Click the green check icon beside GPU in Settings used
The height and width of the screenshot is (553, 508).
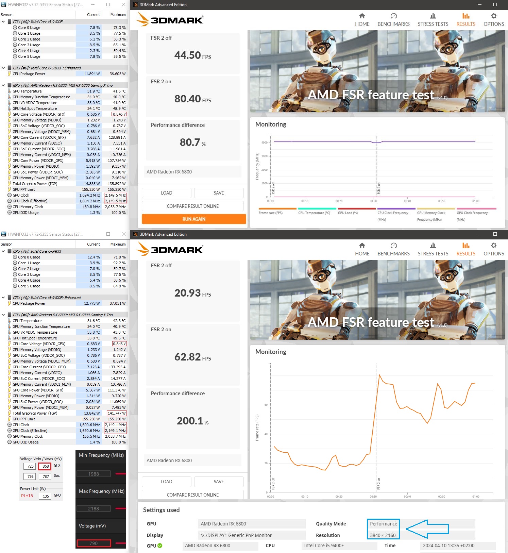pos(160,546)
